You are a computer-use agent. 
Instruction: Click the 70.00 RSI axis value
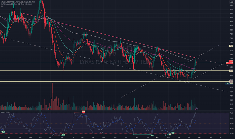point(231,113)
